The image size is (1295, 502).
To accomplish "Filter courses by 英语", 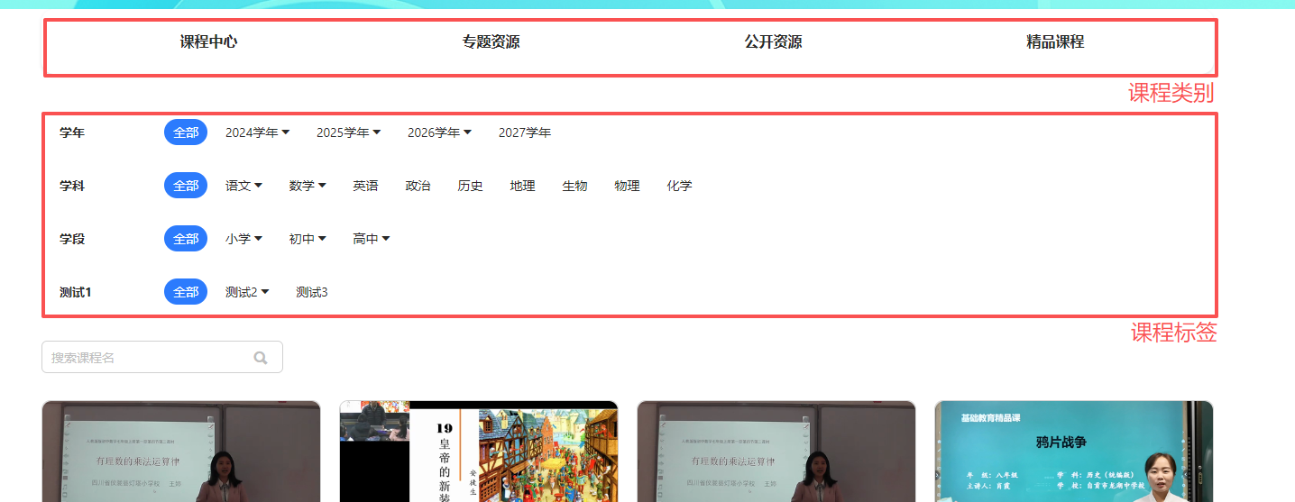I will pos(365,186).
